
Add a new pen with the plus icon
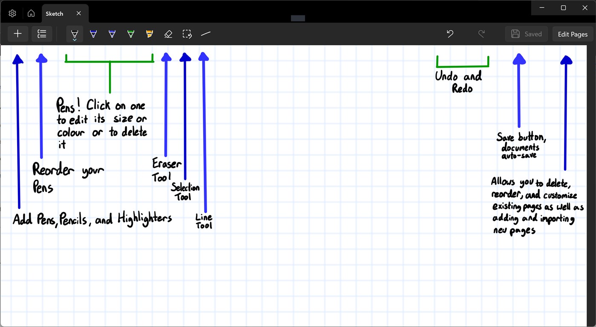click(17, 34)
